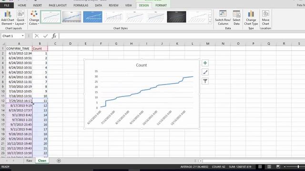The height and width of the screenshot is (171, 305).
Task: Select the second gray chart style thumbnail
Action: pos(71,17)
